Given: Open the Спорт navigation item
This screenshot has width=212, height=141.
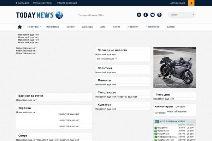Looking at the screenshot, I should click(117, 27).
